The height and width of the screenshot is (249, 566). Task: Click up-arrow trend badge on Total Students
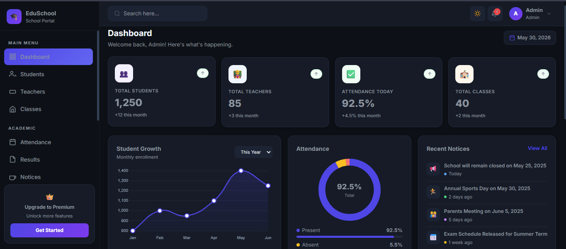tap(203, 73)
